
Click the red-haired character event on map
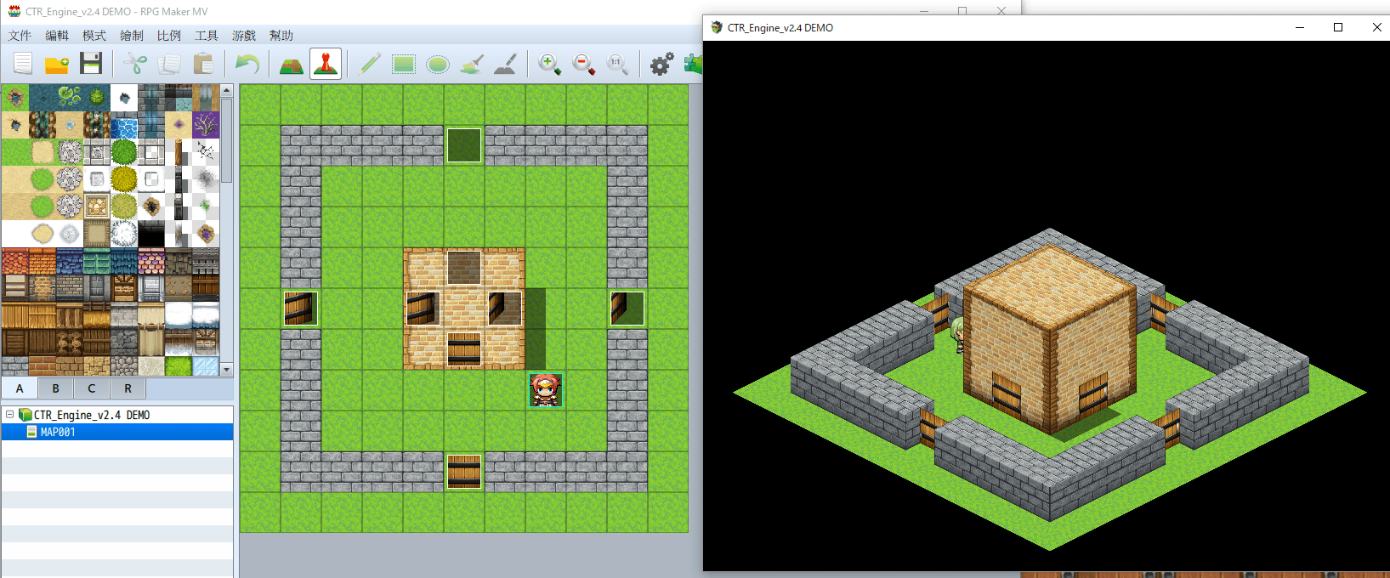(x=546, y=390)
